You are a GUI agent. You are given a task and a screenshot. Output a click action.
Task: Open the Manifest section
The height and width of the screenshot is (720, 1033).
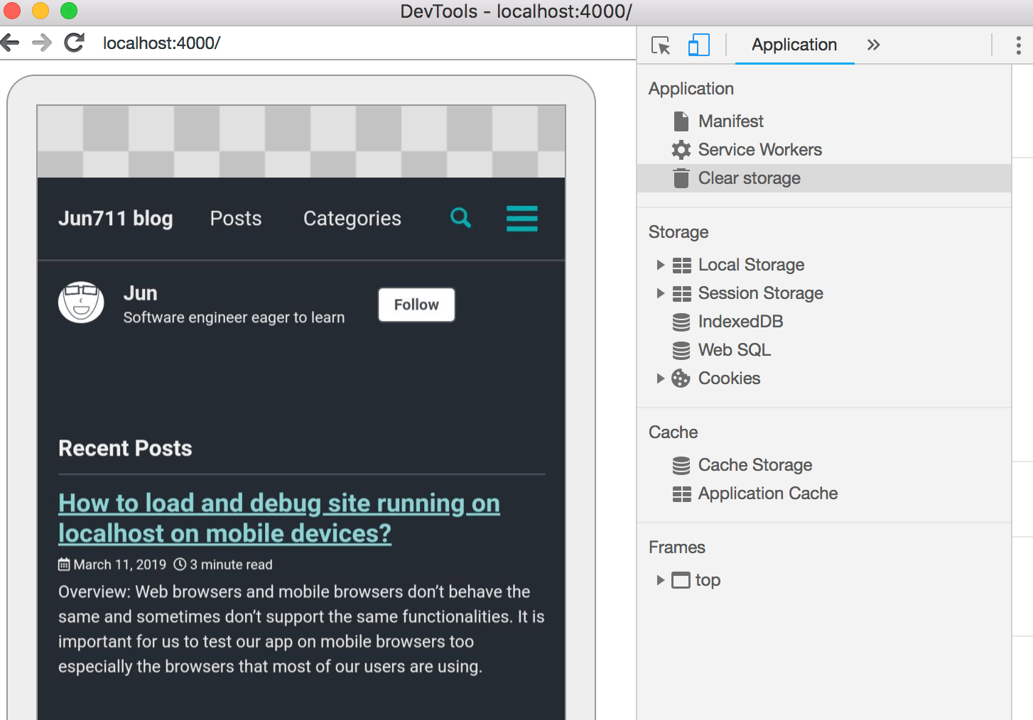tap(730, 121)
